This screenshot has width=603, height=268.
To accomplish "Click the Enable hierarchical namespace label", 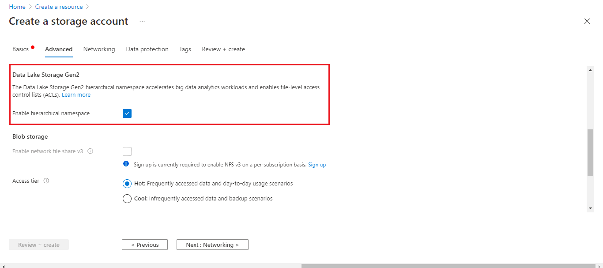I will click(x=51, y=113).
